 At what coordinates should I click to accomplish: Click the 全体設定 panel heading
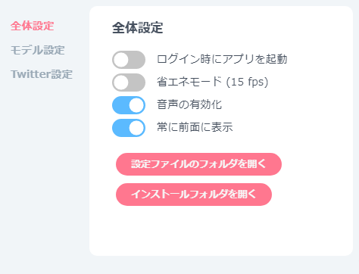coord(138,28)
